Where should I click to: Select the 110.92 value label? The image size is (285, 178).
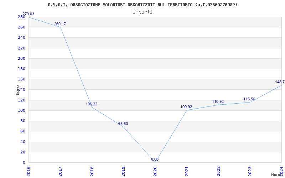[x=218, y=102]
